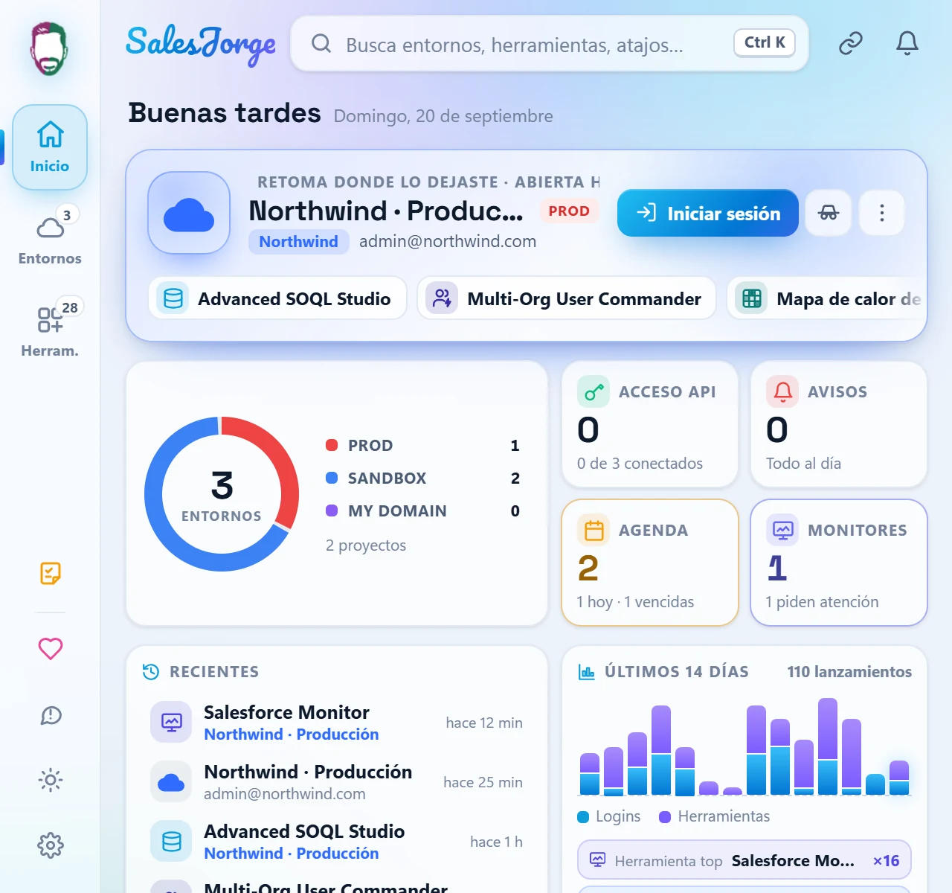Open recent Northwind · Producción admin entry
This screenshot has width=952, height=893.
pos(336,782)
